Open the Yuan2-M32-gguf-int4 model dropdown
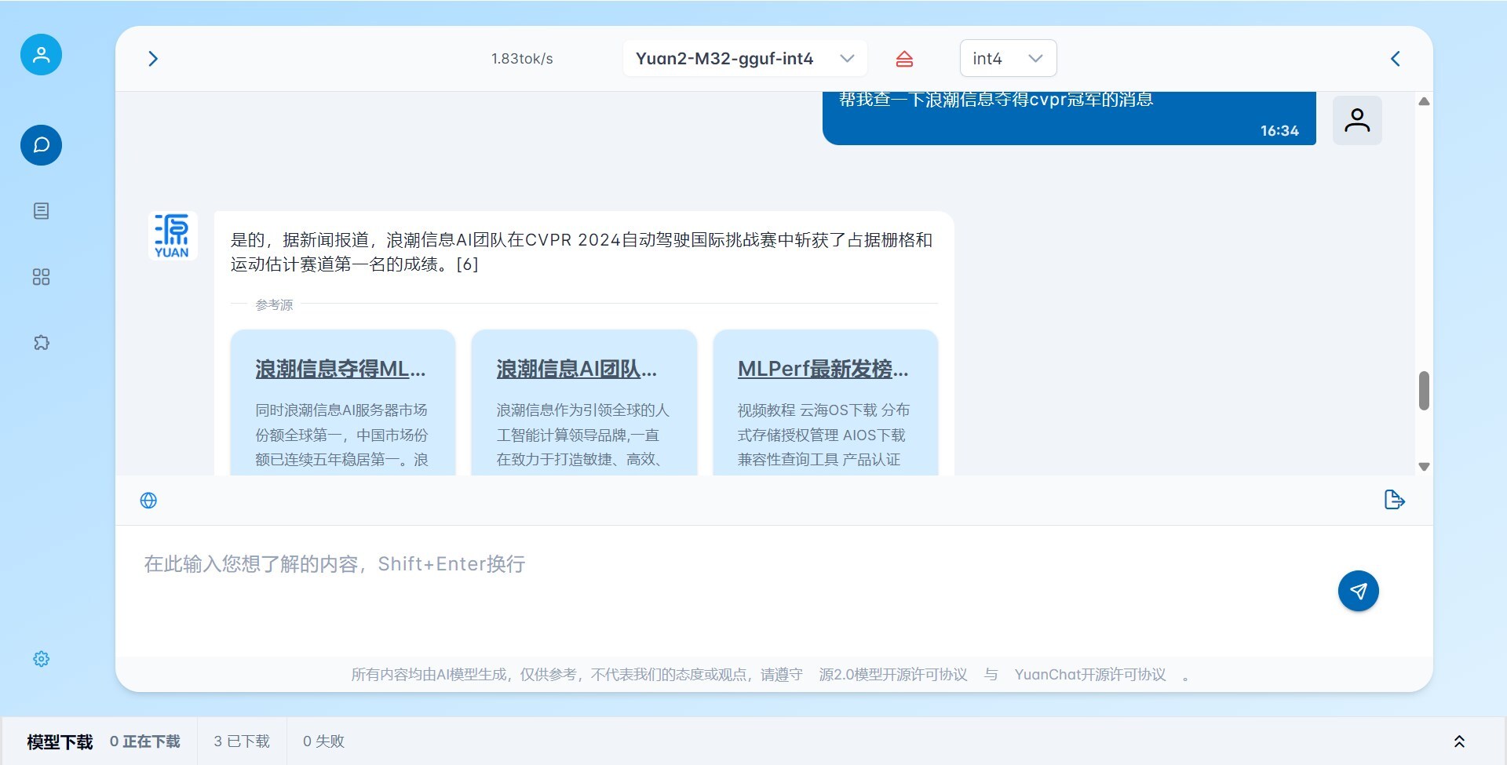1507x765 pixels. click(744, 58)
